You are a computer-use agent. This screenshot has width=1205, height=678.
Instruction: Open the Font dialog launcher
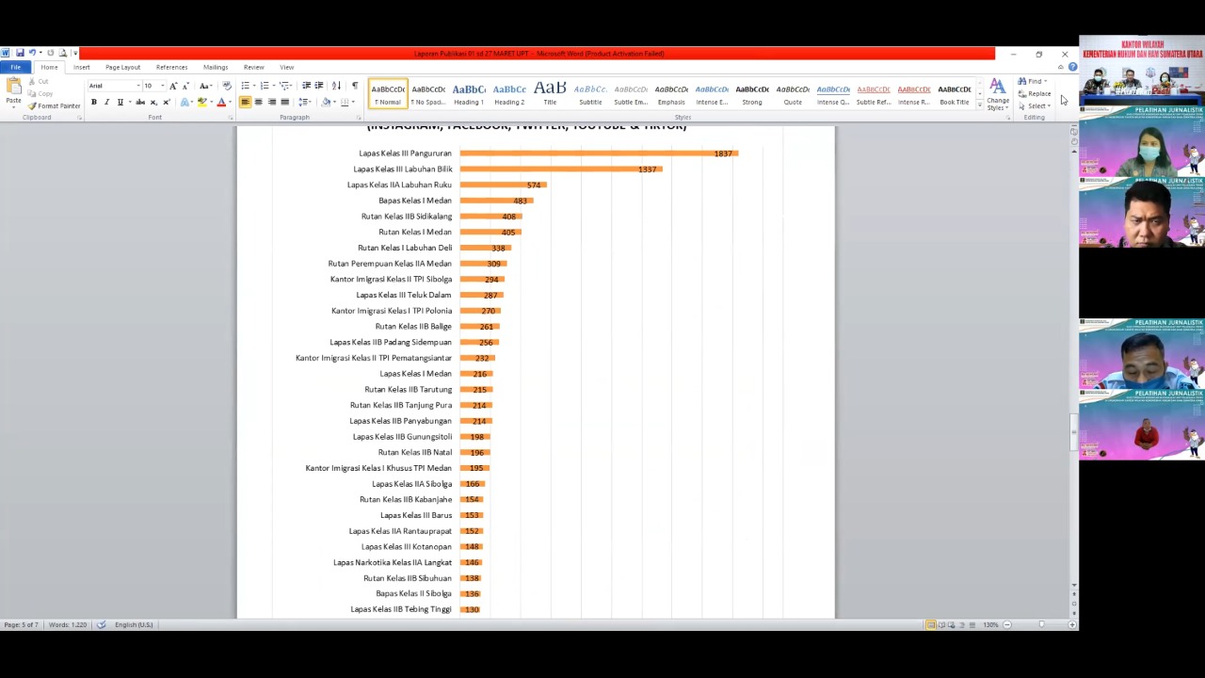coord(231,118)
